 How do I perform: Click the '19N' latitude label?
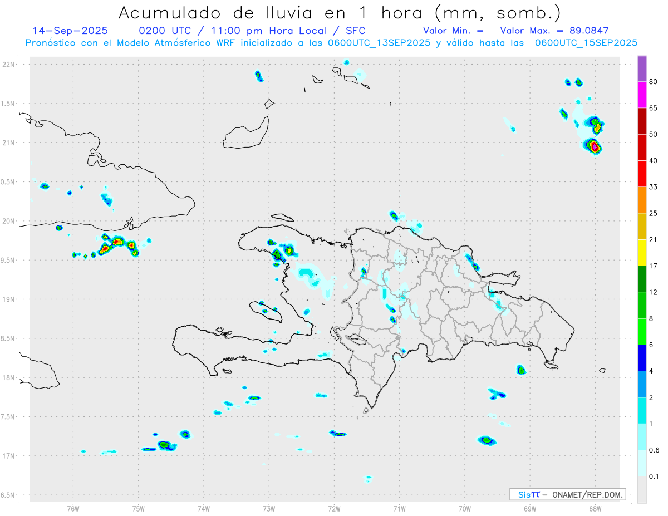point(9,299)
